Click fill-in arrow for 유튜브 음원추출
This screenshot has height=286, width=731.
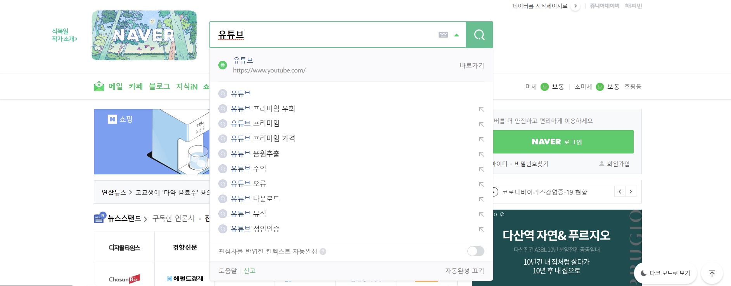click(x=481, y=154)
